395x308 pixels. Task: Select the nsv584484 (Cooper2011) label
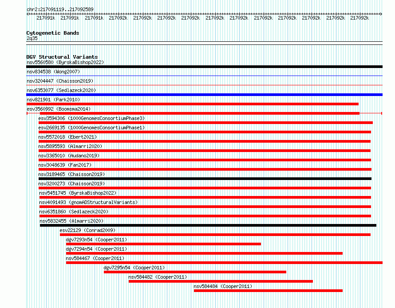click(x=223, y=286)
